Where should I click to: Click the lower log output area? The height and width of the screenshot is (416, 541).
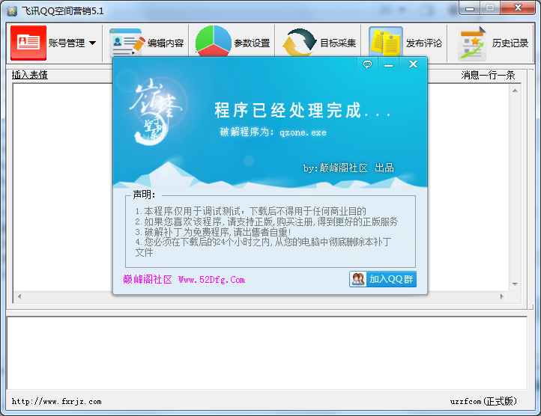click(267, 353)
